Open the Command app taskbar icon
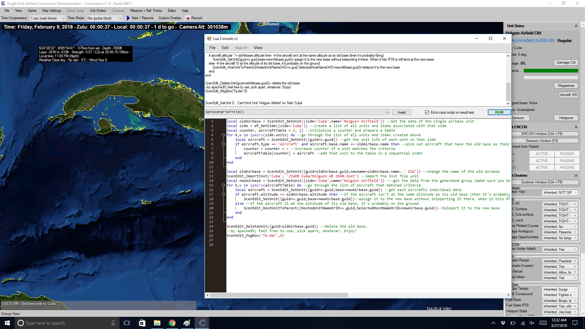 coord(202,323)
